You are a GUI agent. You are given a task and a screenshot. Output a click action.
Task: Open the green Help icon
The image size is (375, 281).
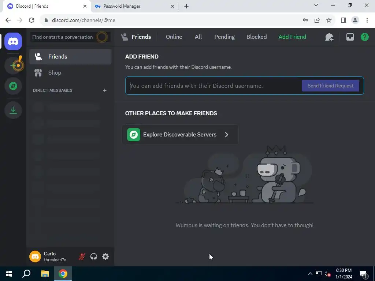pos(365,37)
